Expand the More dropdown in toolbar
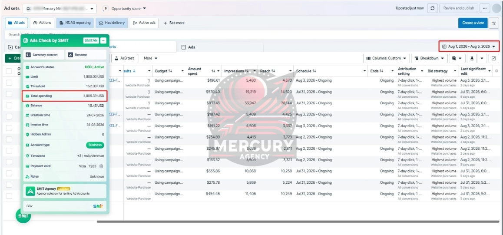This screenshot has width=503, height=235. (150, 58)
